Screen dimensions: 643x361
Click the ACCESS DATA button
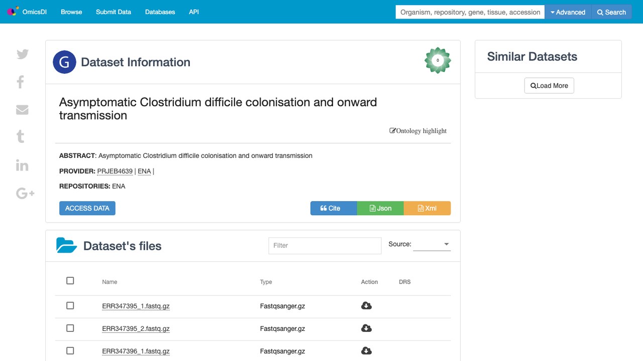point(87,208)
